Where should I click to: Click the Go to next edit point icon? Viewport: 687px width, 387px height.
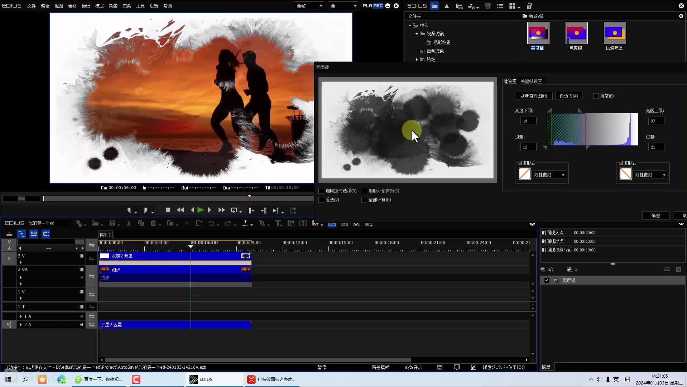pyautogui.click(x=264, y=210)
